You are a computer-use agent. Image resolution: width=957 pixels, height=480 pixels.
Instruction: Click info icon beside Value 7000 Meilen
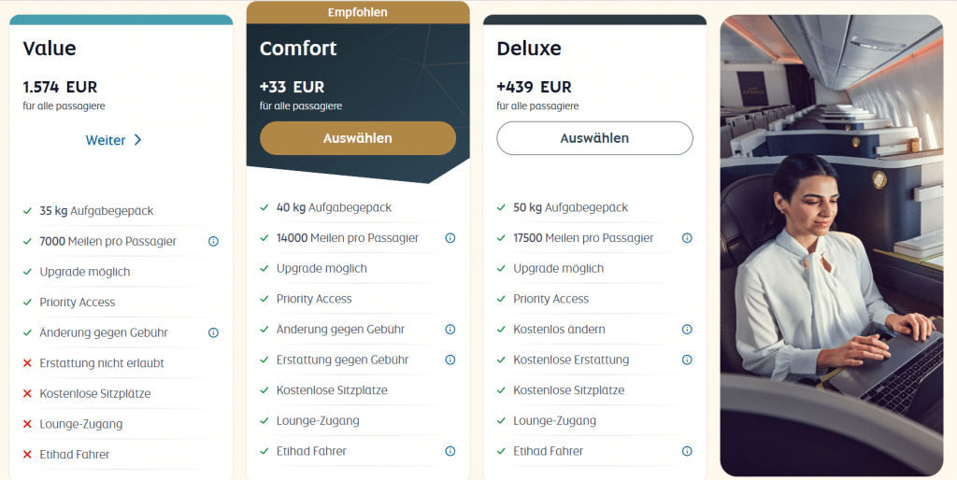click(213, 242)
